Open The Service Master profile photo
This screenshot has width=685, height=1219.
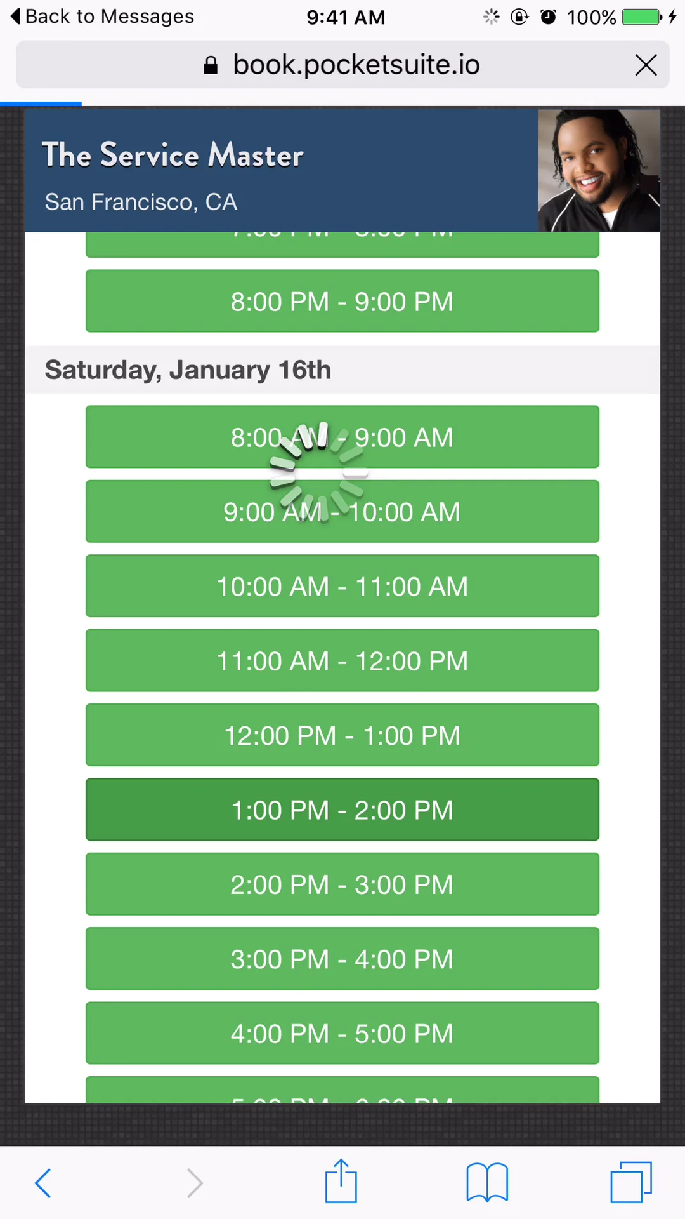(599, 170)
